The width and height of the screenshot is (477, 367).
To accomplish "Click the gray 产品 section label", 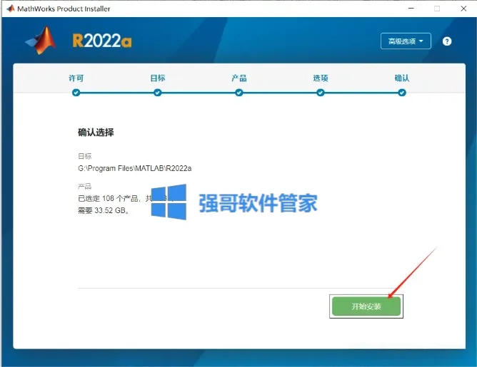I will click(x=84, y=186).
